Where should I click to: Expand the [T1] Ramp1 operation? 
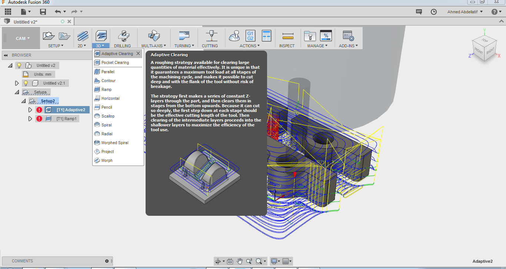pyautogui.click(x=30, y=119)
